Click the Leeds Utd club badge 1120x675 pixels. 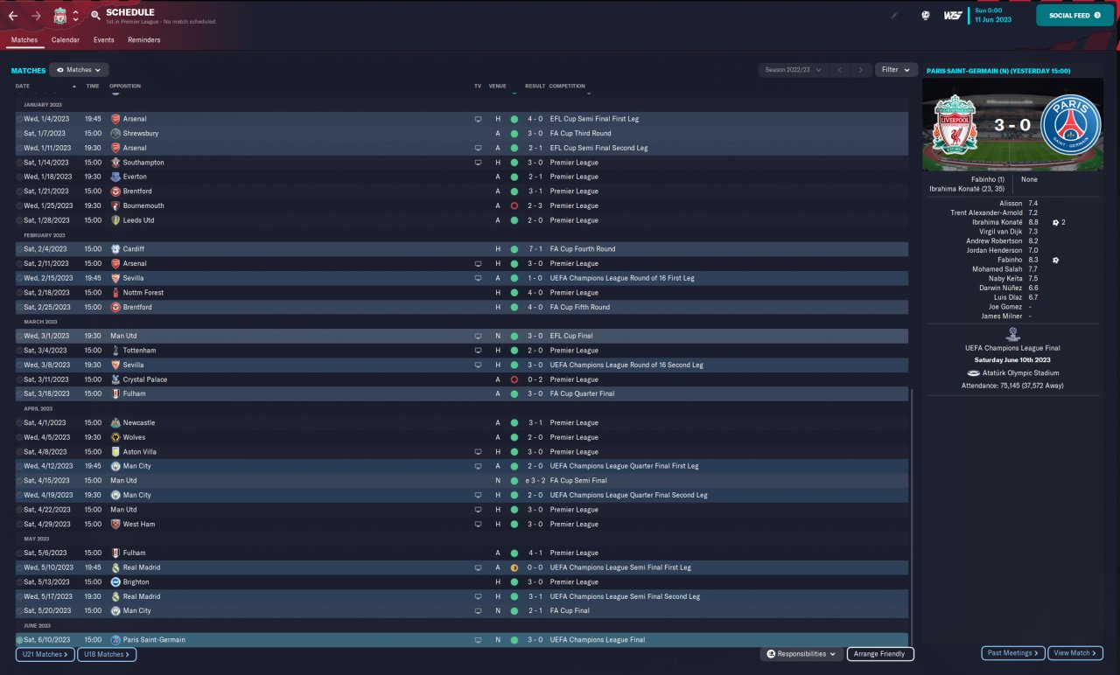tap(115, 220)
